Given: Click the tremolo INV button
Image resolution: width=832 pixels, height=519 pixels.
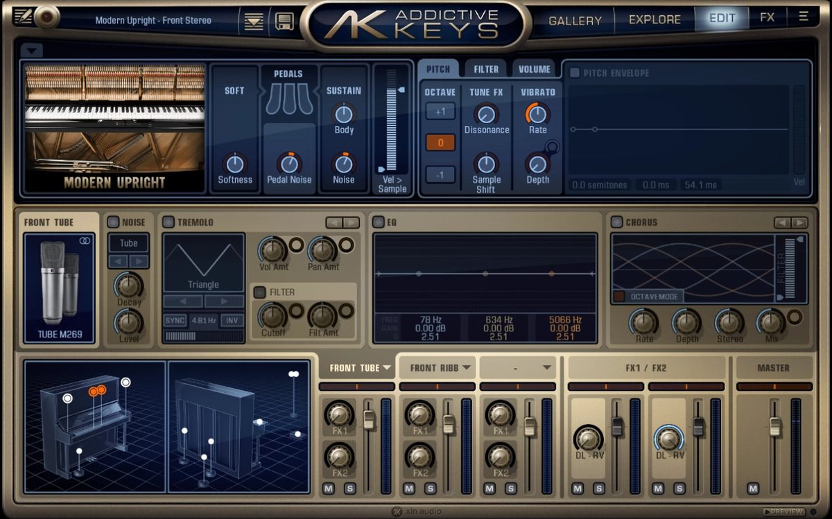Looking at the screenshot, I should click(233, 321).
